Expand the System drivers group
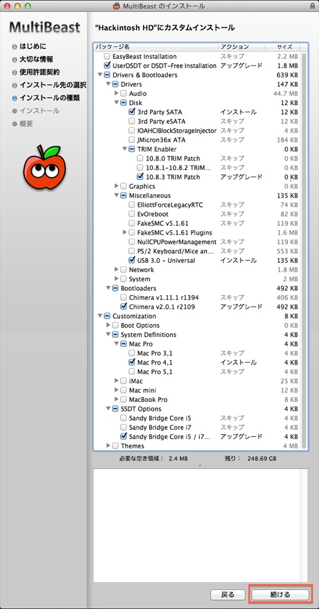319x609 pixels. tap(117, 279)
